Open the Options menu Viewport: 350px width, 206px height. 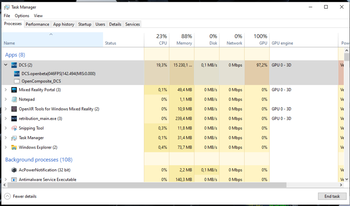[x=22, y=16]
